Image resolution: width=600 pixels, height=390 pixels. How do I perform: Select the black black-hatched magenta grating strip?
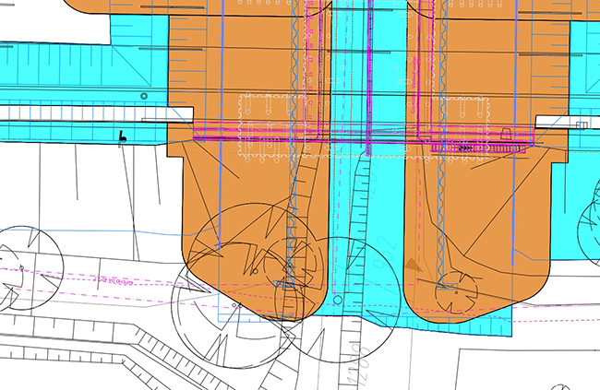tap(478, 148)
